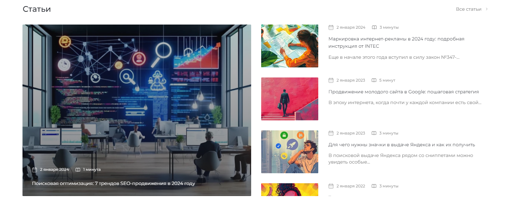Open the "Все статьи" link
The width and height of the screenshot is (512, 204).
point(468,9)
